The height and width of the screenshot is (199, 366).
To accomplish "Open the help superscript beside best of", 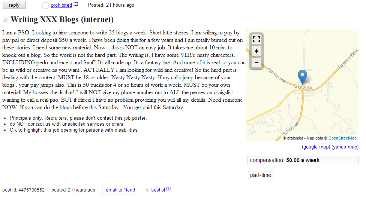I will pos(168,189).
